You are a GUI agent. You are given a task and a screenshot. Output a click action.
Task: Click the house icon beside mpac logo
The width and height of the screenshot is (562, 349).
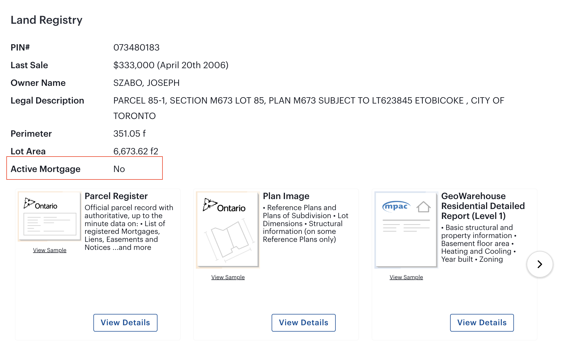coord(423,207)
